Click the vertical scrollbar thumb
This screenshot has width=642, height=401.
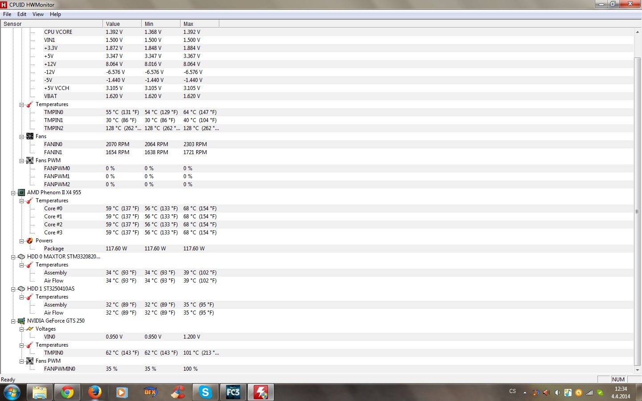click(638, 211)
